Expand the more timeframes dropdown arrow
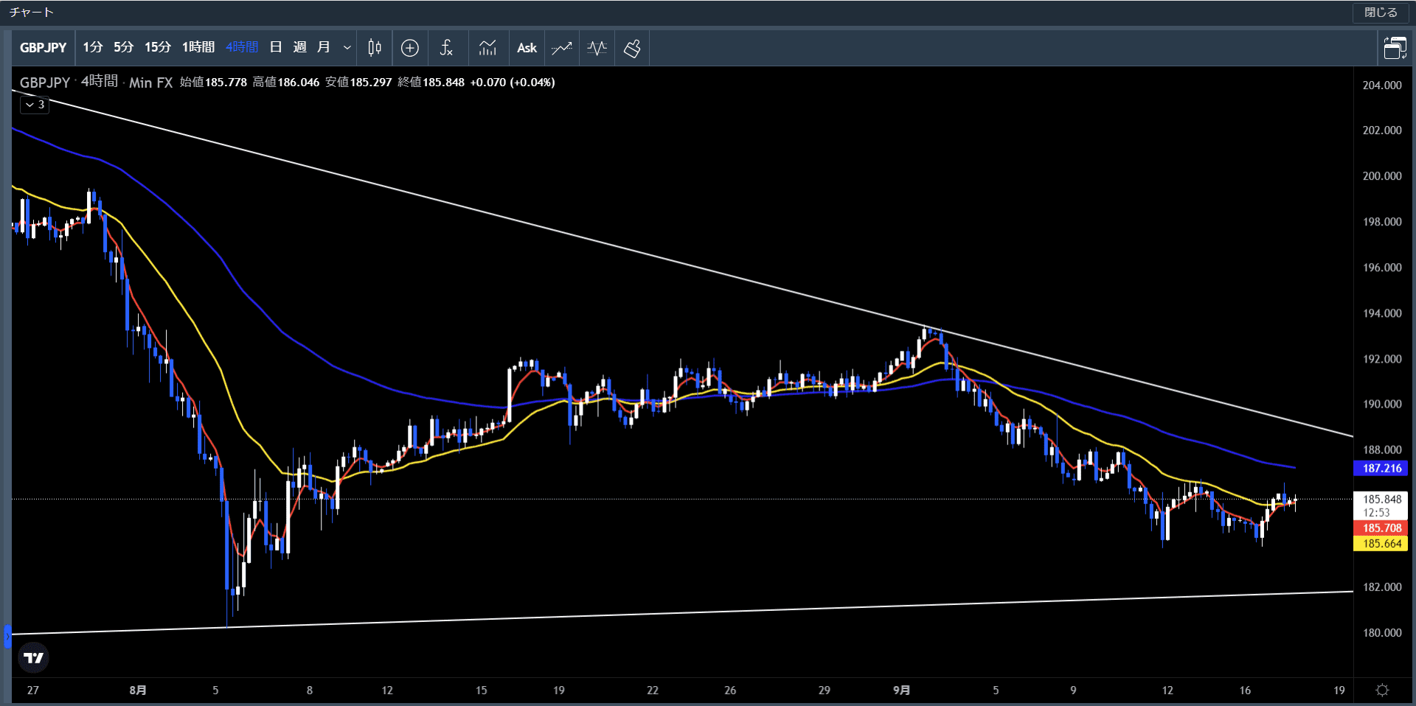1416x706 pixels. point(347,48)
